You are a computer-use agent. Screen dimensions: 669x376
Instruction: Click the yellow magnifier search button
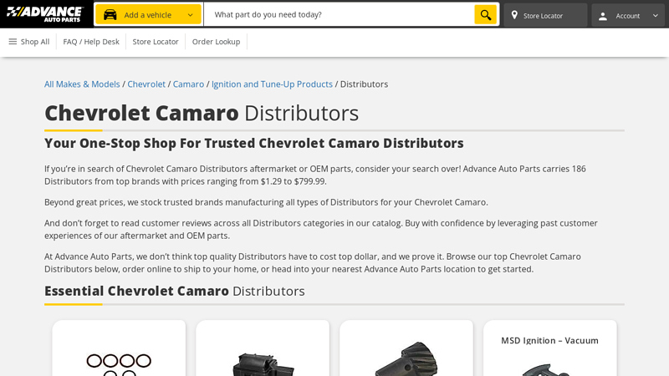(x=486, y=14)
